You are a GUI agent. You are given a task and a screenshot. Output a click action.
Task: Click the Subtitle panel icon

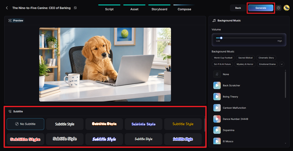pyautogui.click(x=10, y=111)
